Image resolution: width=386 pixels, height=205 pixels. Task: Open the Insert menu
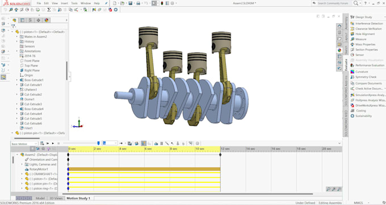tap(65, 3)
